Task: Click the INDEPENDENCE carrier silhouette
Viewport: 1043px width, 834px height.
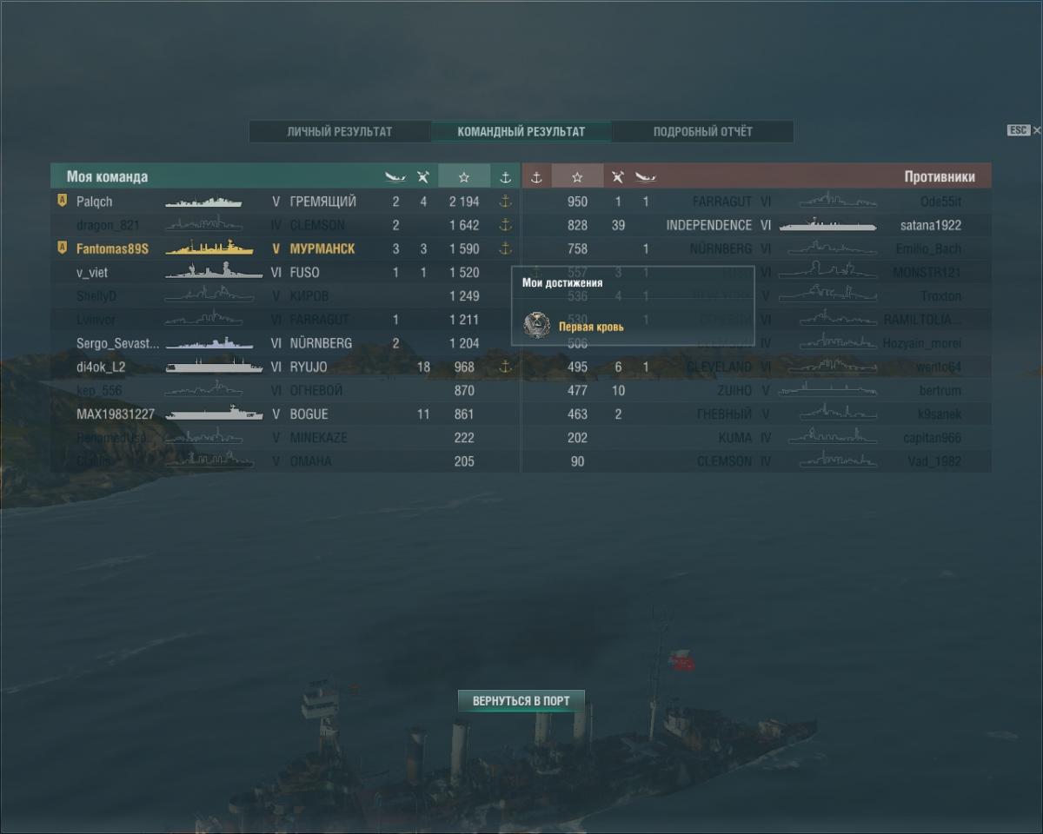Action: pos(828,225)
